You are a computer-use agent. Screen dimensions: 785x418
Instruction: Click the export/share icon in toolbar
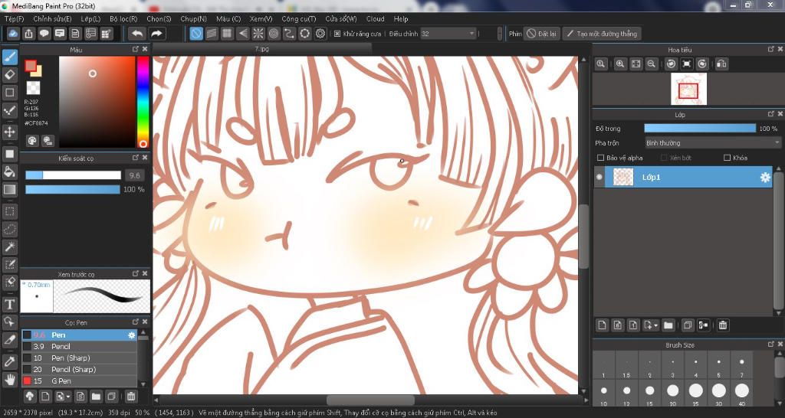tap(28, 34)
